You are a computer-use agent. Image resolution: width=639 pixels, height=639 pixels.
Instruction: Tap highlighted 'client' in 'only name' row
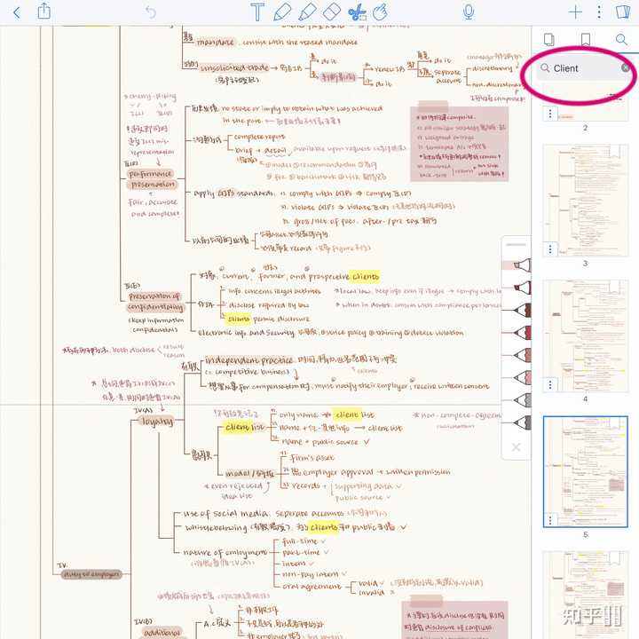(346, 414)
